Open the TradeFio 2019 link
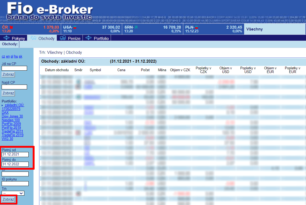This screenshot has height=205, width=306. tap(13, 135)
